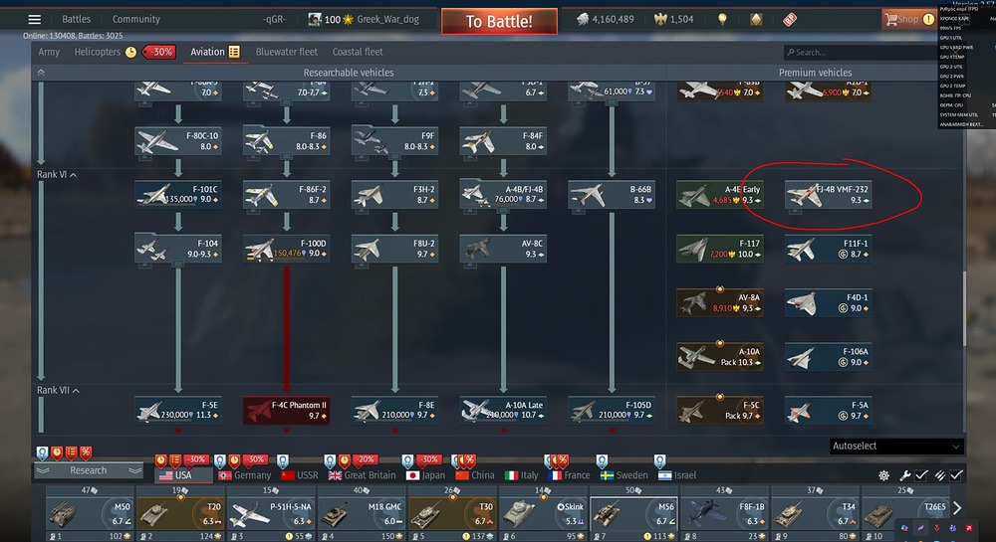Image resolution: width=996 pixels, height=542 pixels.
Task: Select the USSR nation tab
Action: tap(299, 475)
